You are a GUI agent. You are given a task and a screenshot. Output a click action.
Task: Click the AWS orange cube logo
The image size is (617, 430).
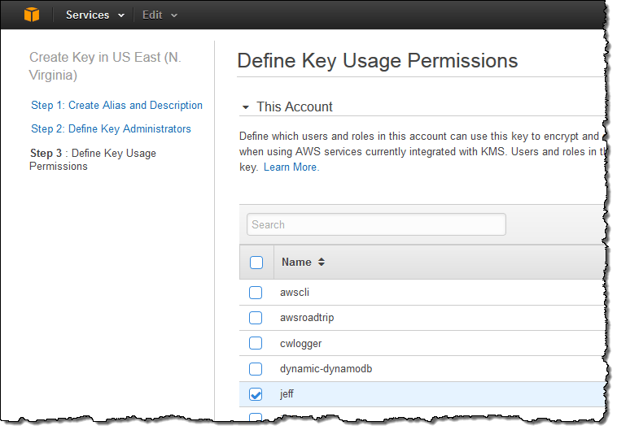[32, 15]
